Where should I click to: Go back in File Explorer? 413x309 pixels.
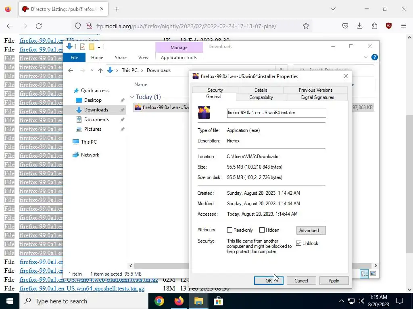[71, 70]
